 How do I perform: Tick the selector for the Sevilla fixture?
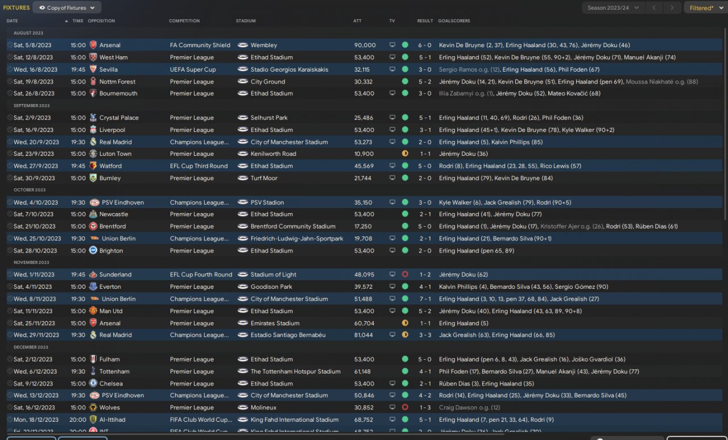tap(10, 69)
